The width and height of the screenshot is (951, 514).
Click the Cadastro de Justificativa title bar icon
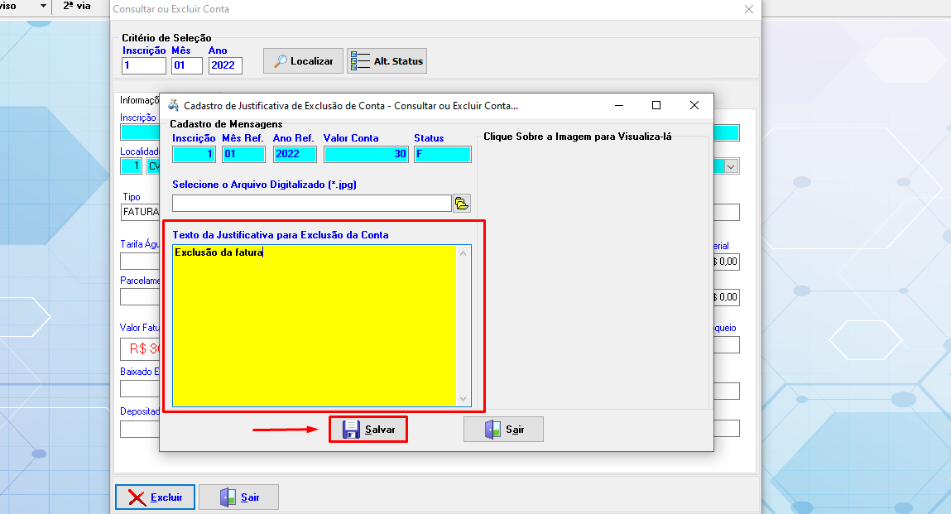(173, 106)
